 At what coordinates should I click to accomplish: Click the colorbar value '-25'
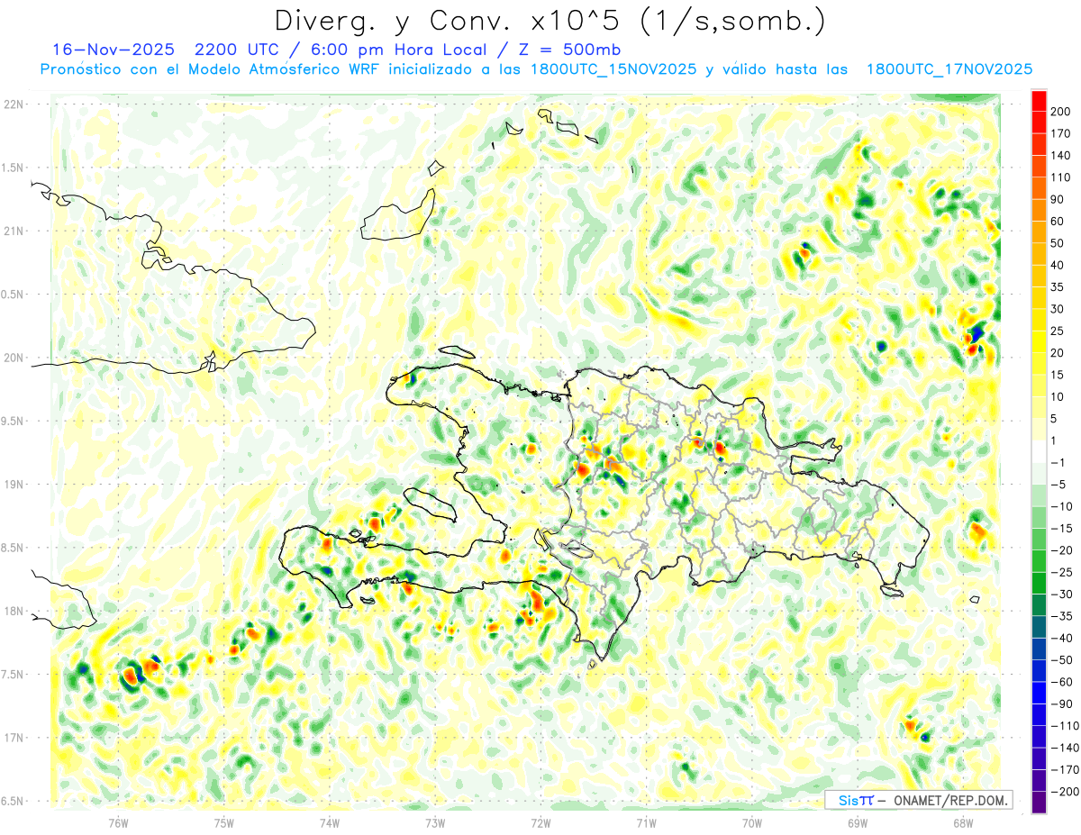point(1060,573)
